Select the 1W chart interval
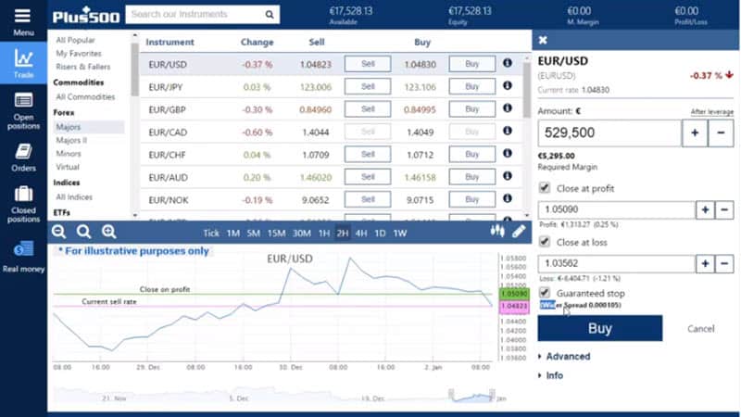The width and height of the screenshot is (741, 417). click(x=400, y=234)
